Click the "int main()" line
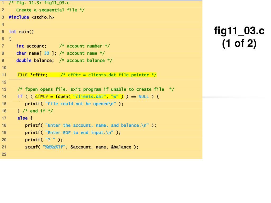Screen dimensions: 271x203 (x=21, y=32)
